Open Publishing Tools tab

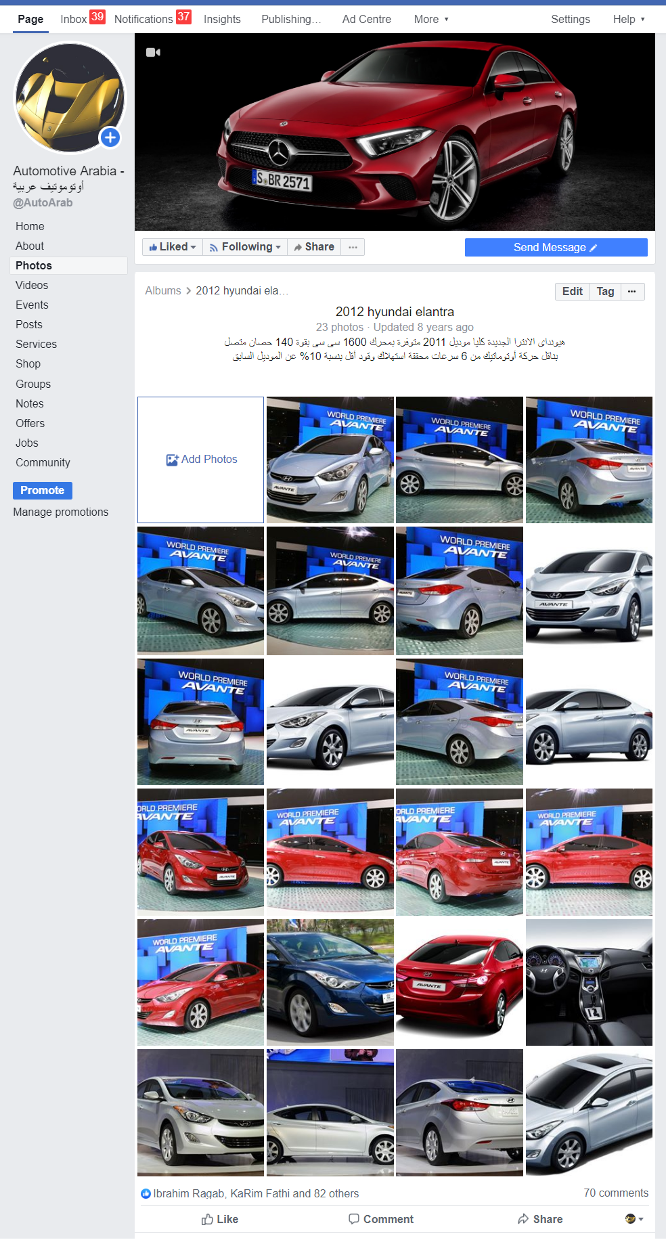(291, 19)
